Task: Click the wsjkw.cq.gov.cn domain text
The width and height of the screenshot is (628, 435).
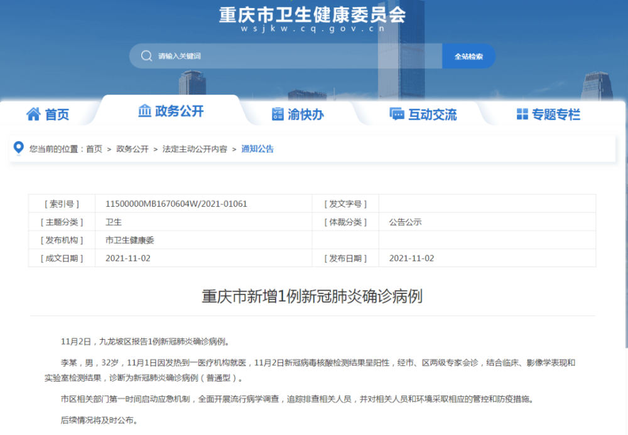Action: [x=312, y=29]
